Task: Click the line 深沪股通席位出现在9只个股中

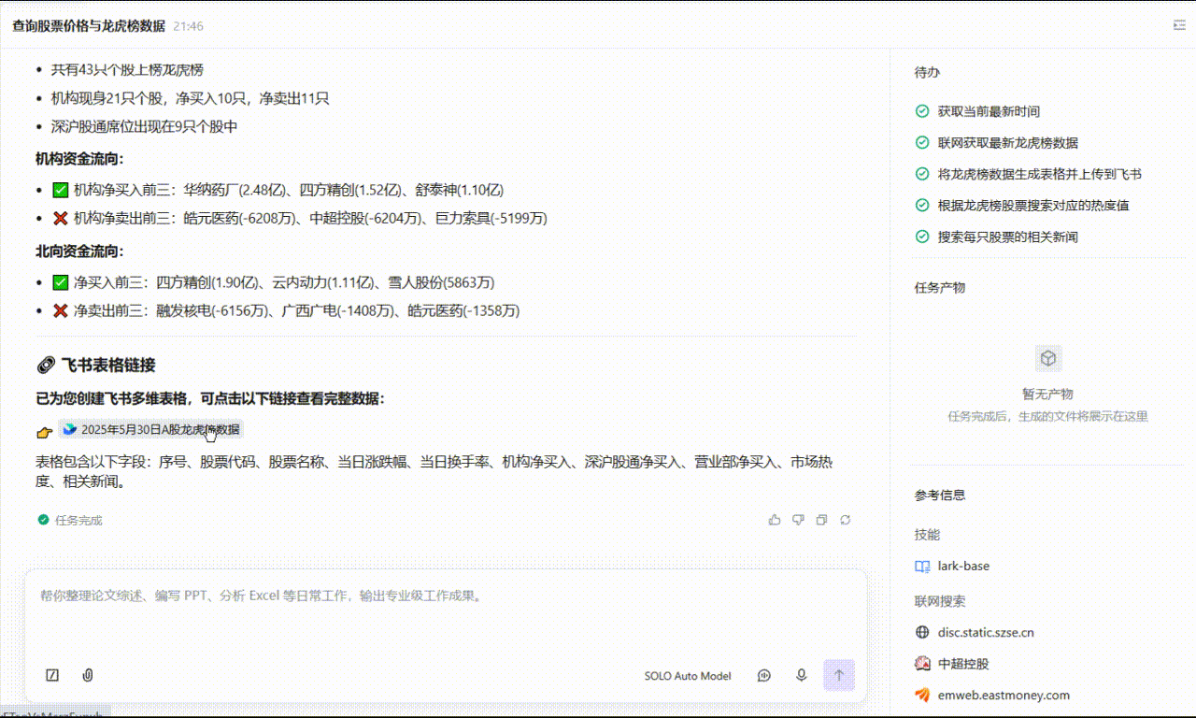Action: pos(144,126)
